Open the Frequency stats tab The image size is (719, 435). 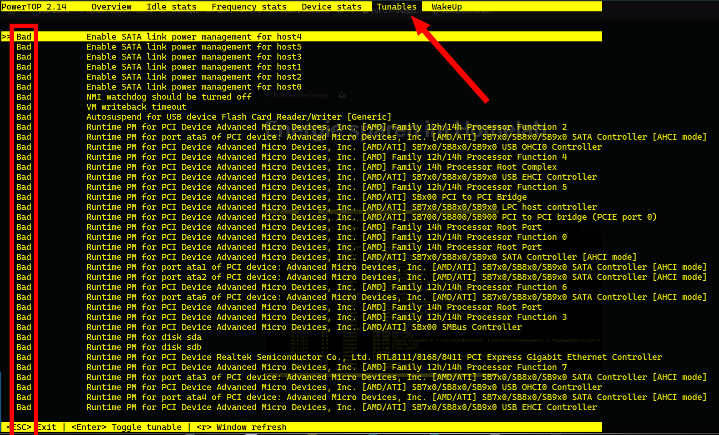tap(249, 7)
